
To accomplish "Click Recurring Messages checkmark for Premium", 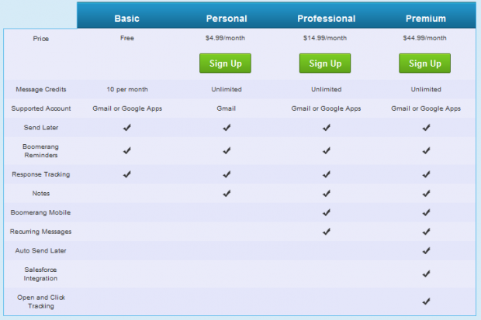I will point(426,232).
